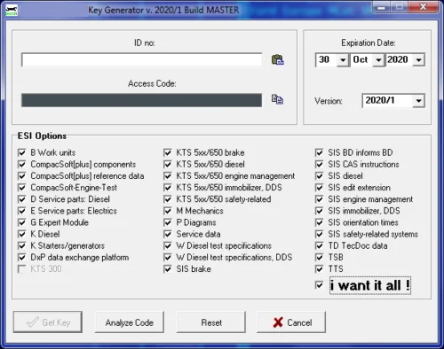Toggle TD TecDoc data checkbox
Viewport: 444px width, 349px height.
319,245
